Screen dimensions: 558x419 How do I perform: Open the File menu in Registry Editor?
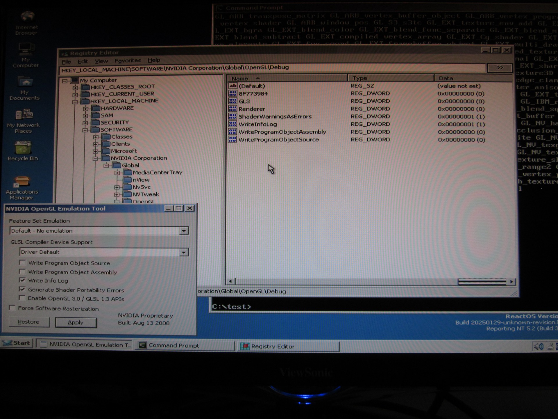[x=66, y=62]
